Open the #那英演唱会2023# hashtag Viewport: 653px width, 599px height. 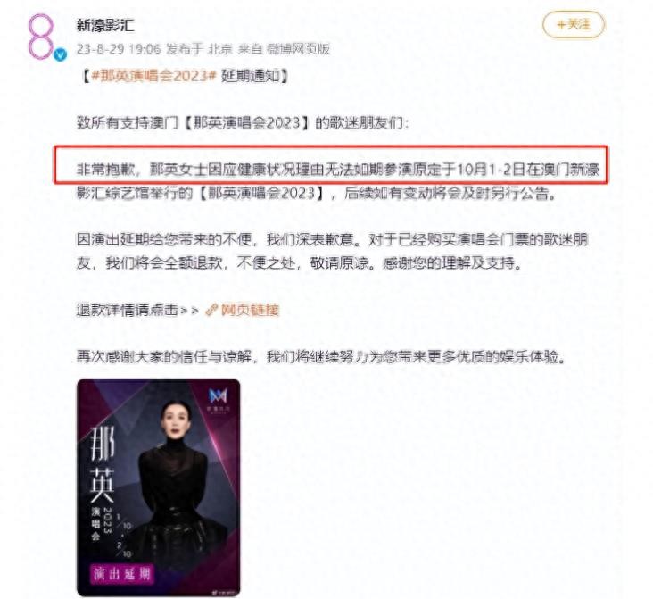point(153,76)
